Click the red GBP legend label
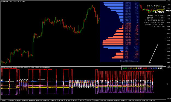 [x=145, y=68]
